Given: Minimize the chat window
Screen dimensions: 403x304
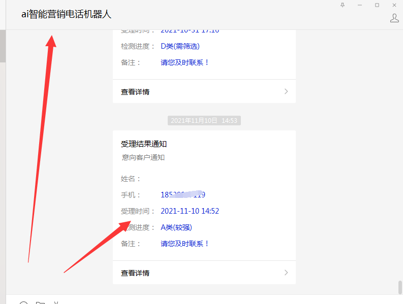Looking at the screenshot, I should (360, 5).
